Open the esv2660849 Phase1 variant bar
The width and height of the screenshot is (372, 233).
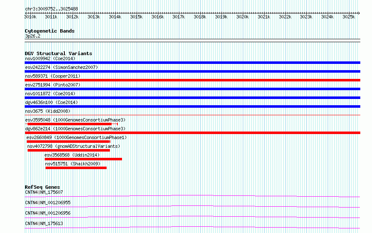click(x=68, y=142)
